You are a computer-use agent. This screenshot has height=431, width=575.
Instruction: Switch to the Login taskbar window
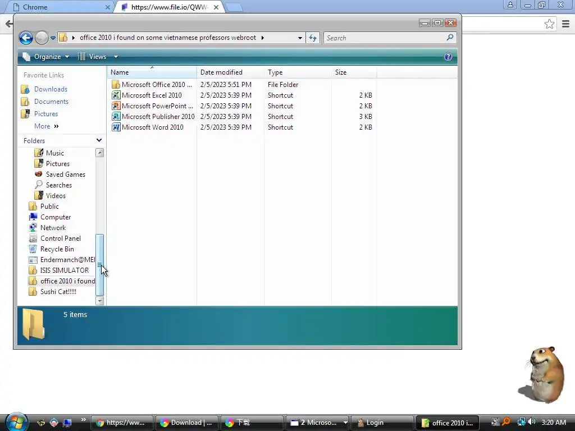click(x=382, y=423)
